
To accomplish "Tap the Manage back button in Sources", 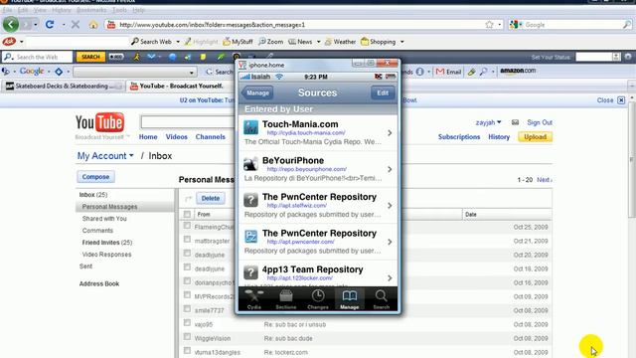I will tap(257, 92).
